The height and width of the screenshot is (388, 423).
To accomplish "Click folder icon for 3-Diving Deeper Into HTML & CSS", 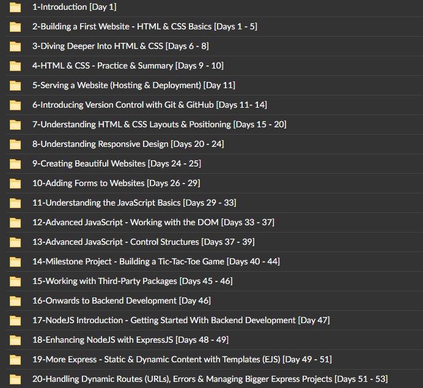I will pos(15,47).
